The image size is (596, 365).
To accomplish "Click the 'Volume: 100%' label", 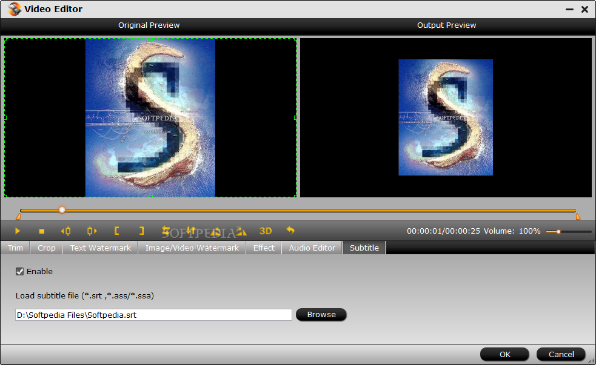I will [x=512, y=231].
